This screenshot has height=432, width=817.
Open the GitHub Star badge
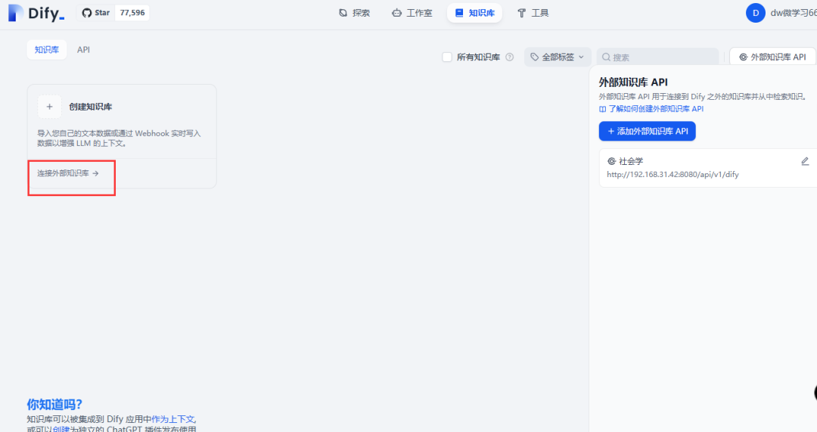point(96,13)
